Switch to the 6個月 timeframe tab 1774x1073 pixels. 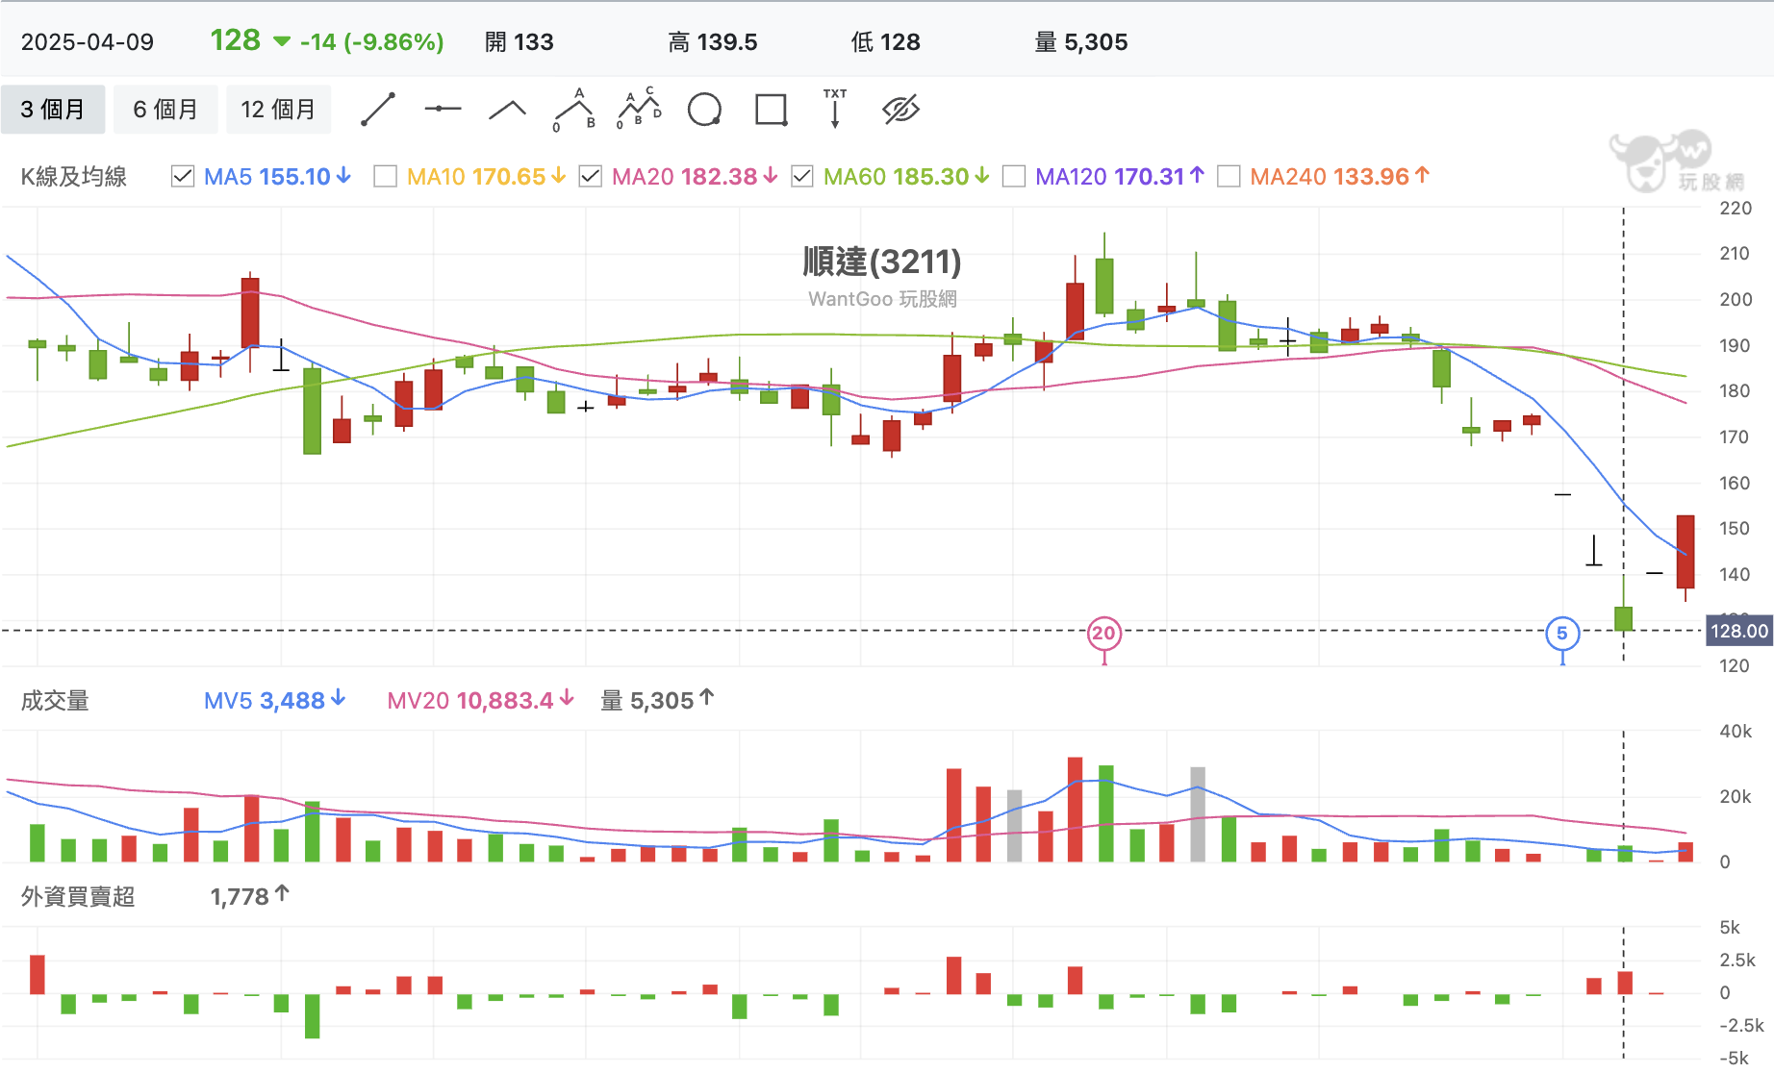click(165, 109)
